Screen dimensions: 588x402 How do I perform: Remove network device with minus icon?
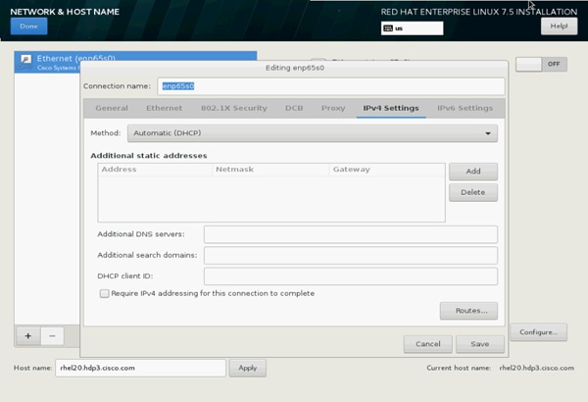coord(52,336)
